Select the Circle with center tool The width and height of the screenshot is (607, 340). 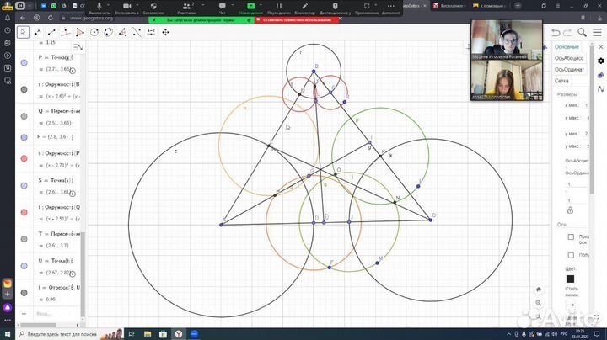point(94,32)
